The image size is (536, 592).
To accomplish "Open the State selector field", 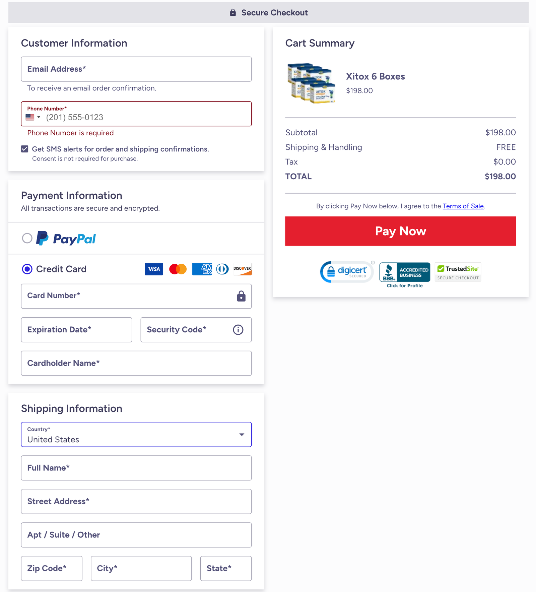I will click(x=226, y=568).
